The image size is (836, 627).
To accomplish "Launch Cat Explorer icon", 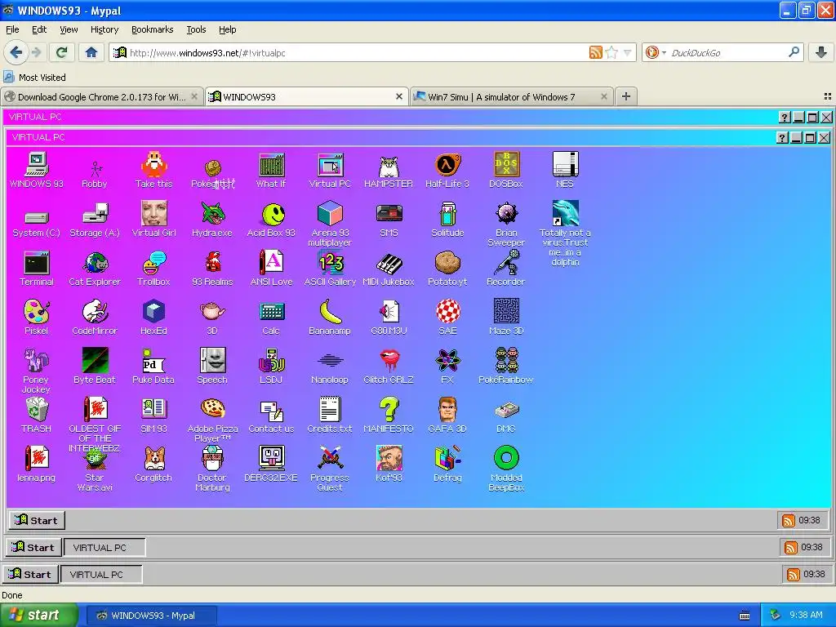I will click(95, 268).
